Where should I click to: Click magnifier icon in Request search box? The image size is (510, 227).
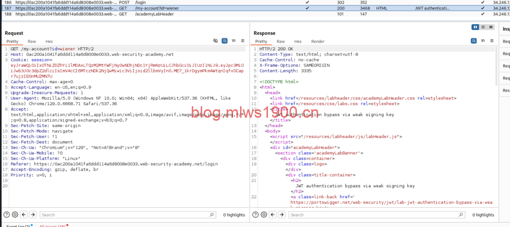(x=212, y=215)
